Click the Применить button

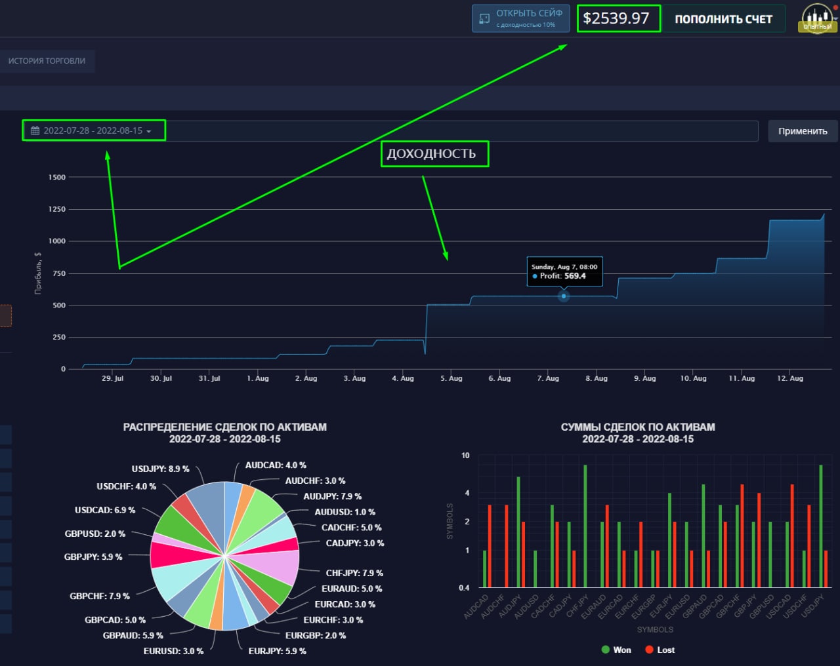[803, 131]
